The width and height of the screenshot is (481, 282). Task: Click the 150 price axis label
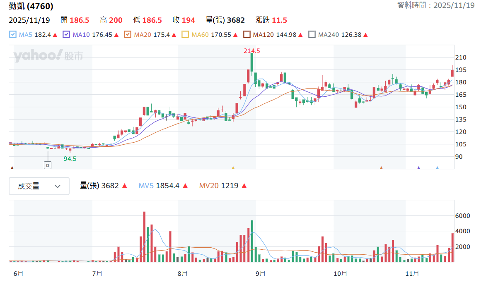461,107
